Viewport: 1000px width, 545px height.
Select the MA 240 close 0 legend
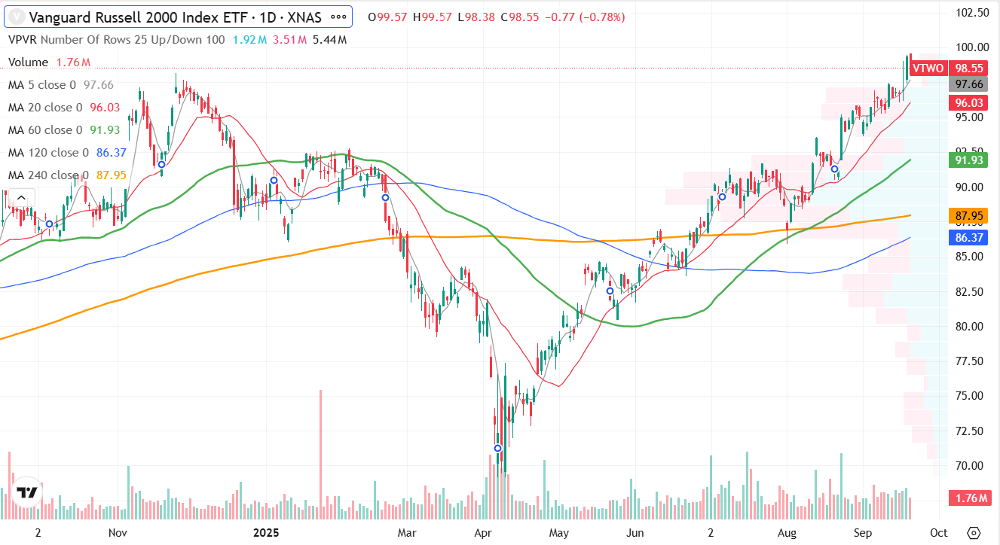[x=48, y=175]
